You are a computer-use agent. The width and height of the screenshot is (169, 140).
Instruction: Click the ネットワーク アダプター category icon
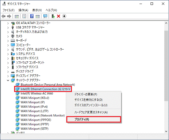point(13,80)
